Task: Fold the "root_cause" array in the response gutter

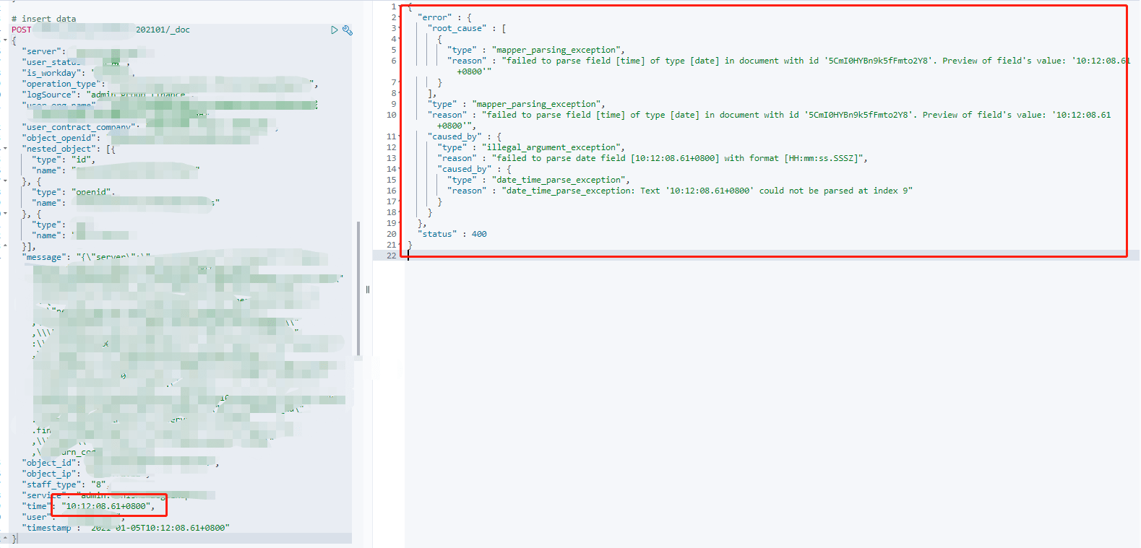Action: coord(401,28)
